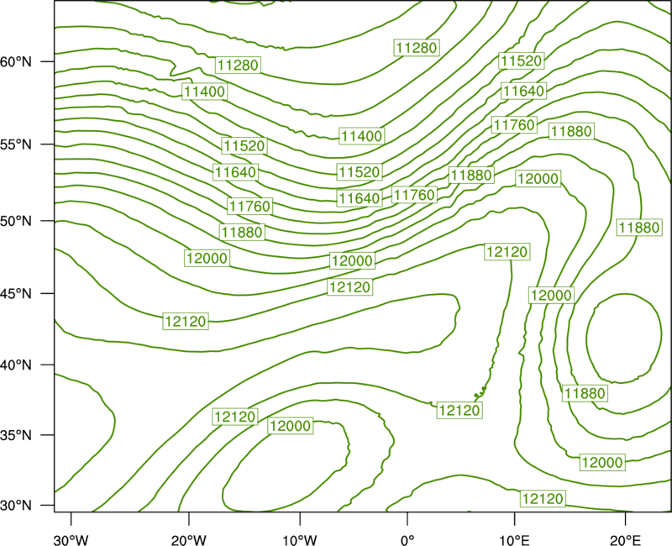Click the 60°N latitude axis label
Image resolution: width=672 pixels, height=546 pixels.
16,61
